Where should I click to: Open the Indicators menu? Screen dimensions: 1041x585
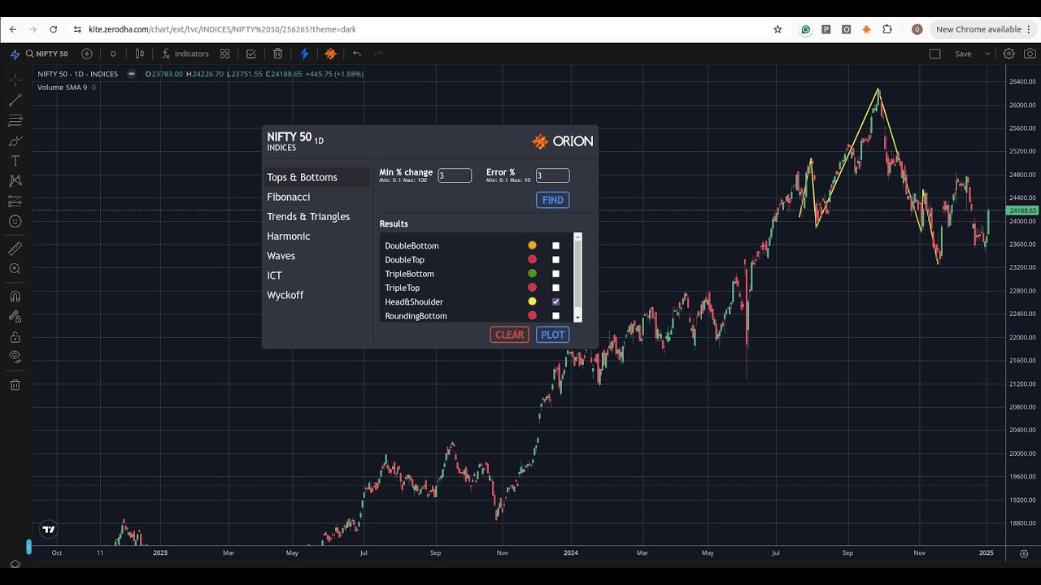185,54
